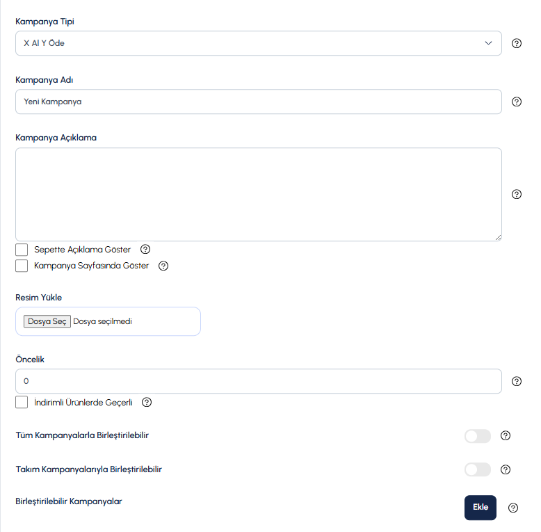Screen dimensions: 541x532
Task: Click the Ekle button
Action: 481,508
